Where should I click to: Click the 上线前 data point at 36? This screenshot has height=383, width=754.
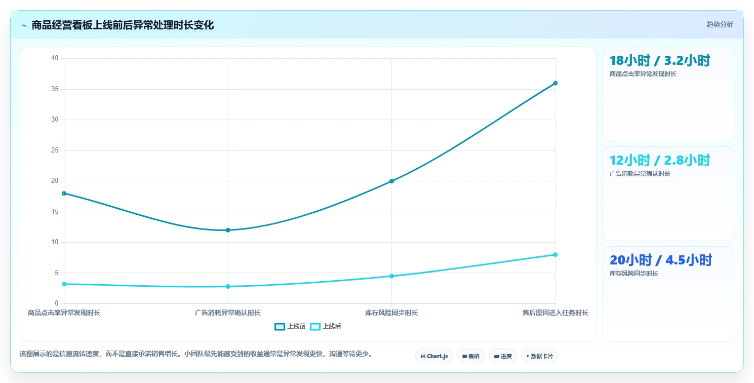click(555, 83)
